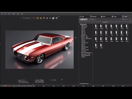Click the search magnifier icon in library panel
Image resolution: width=132 pixels, height=99 pixels.
(x=130, y=20)
